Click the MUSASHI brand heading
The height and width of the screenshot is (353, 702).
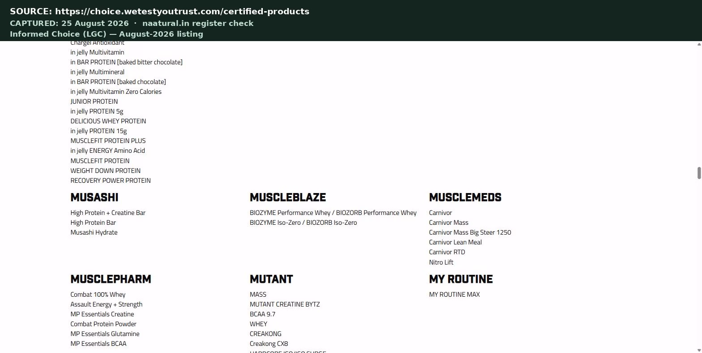pyautogui.click(x=94, y=197)
